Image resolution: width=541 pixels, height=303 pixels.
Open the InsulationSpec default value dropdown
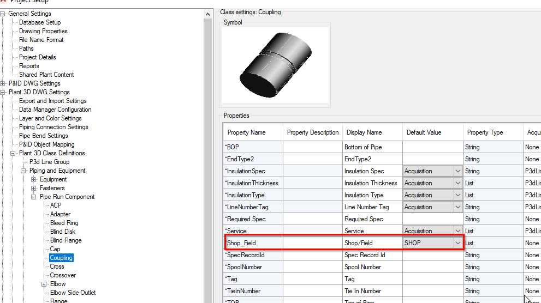tap(457, 171)
